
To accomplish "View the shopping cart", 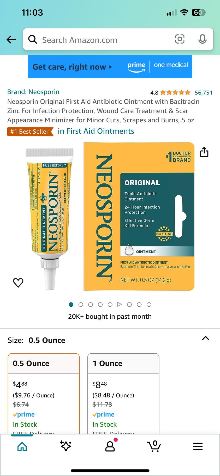I will pyautogui.click(x=154, y=446).
